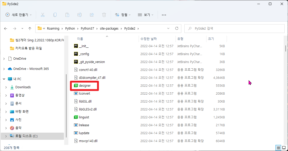Select 사진 in the navigation pane
288x151 pixels.
click(x=18, y=120)
